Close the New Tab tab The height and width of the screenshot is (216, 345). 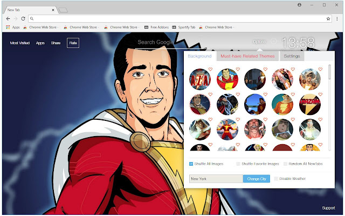click(x=53, y=10)
